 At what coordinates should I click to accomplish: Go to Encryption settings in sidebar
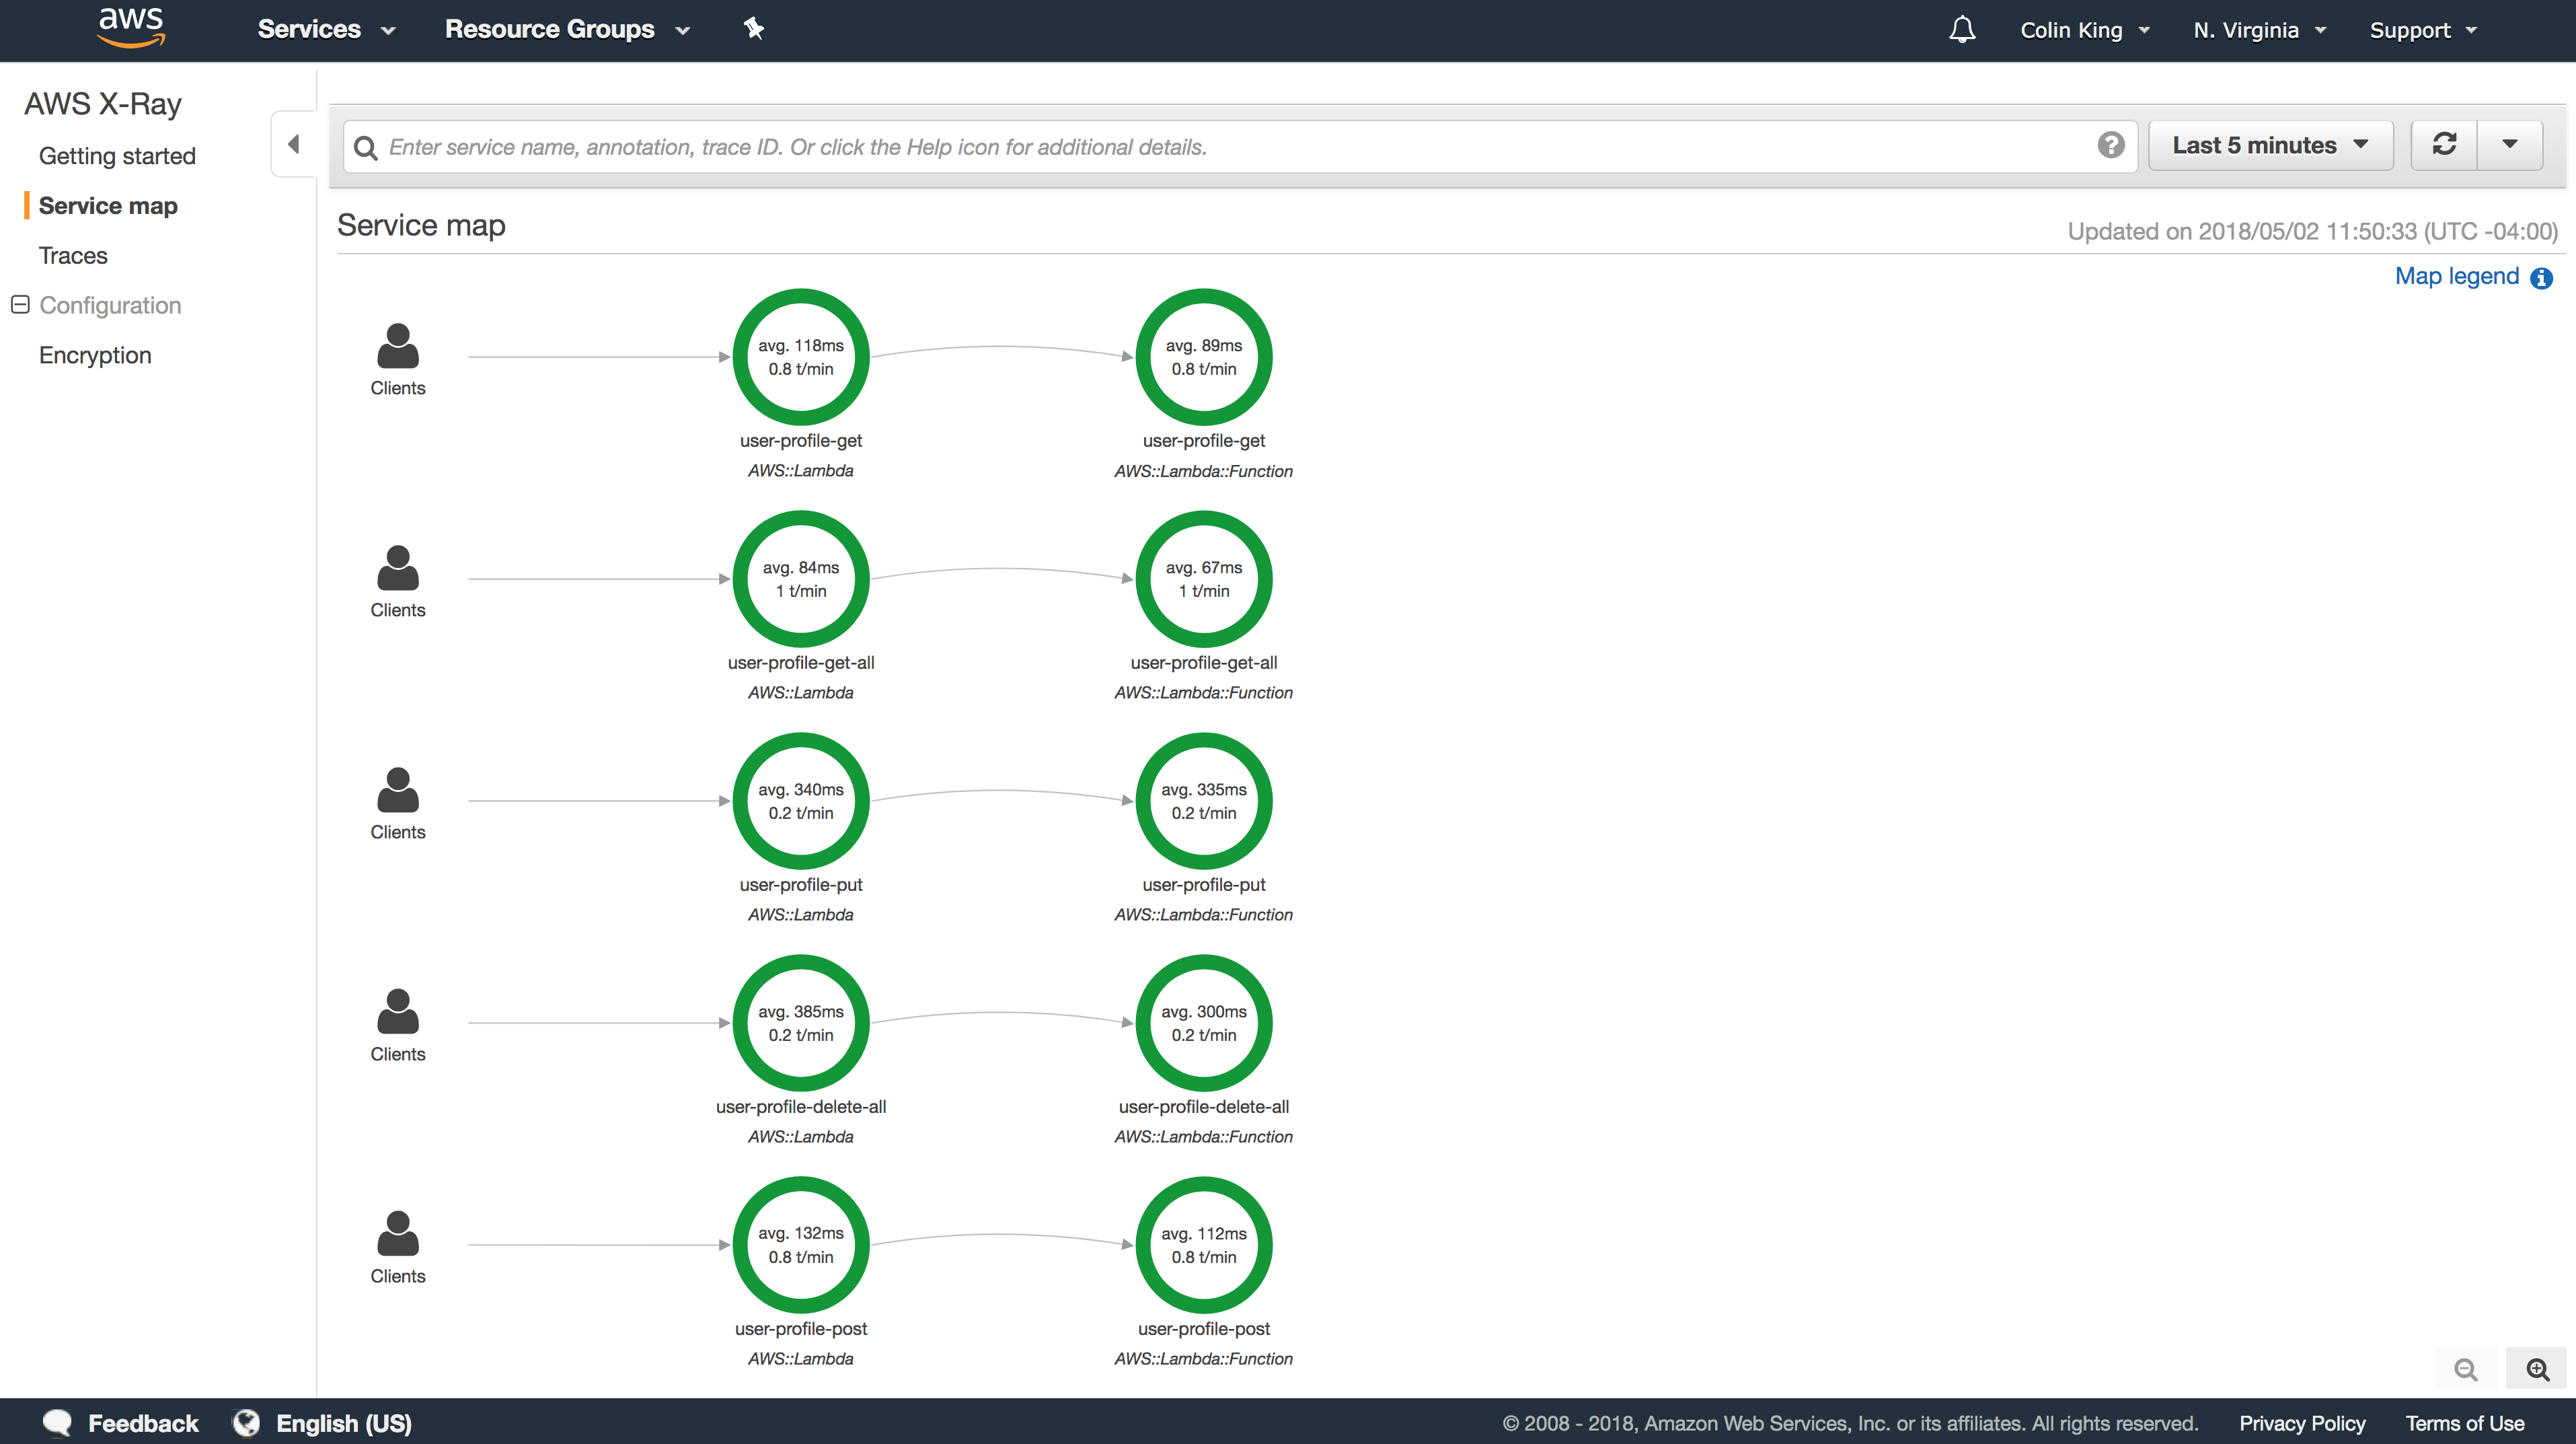95,355
